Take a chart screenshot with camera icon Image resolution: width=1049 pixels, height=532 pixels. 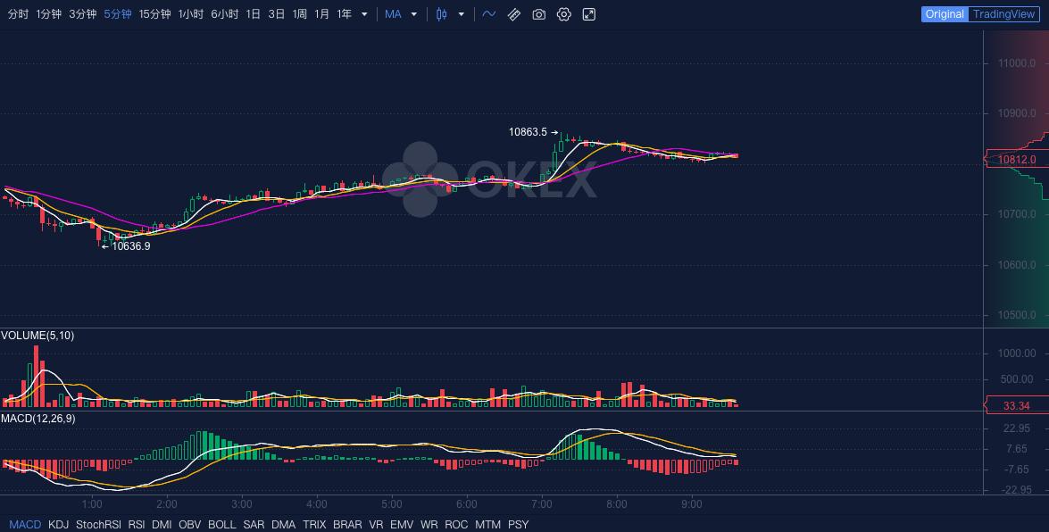(x=538, y=14)
